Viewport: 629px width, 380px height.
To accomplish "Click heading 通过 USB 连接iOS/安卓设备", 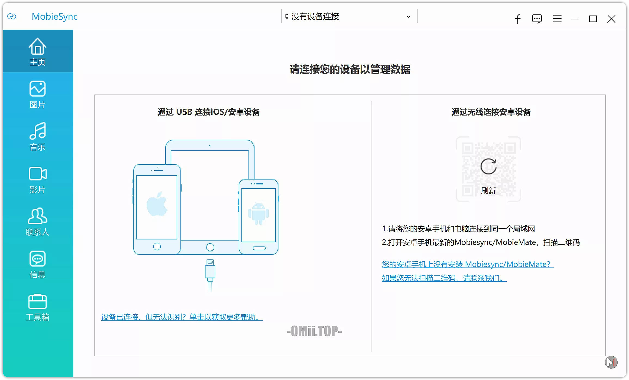I will [208, 112].
